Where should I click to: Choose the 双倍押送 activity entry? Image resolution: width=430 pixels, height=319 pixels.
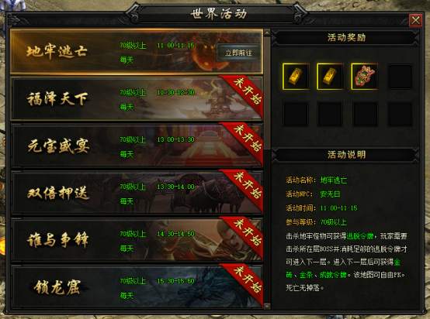(137, 193)
